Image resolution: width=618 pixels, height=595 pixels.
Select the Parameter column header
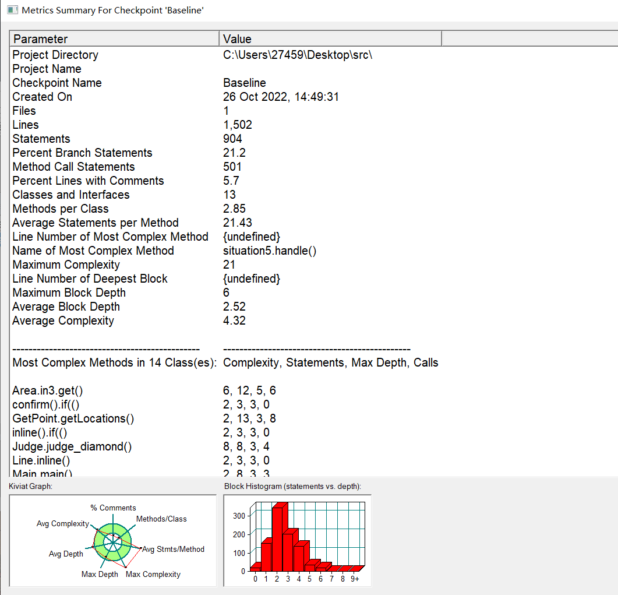pyautogui.click(x=114, y=38)
